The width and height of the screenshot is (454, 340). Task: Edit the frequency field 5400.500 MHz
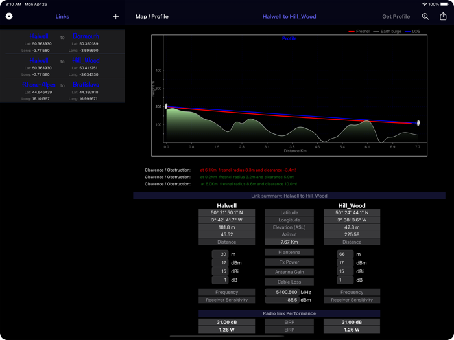pos(282,292)
